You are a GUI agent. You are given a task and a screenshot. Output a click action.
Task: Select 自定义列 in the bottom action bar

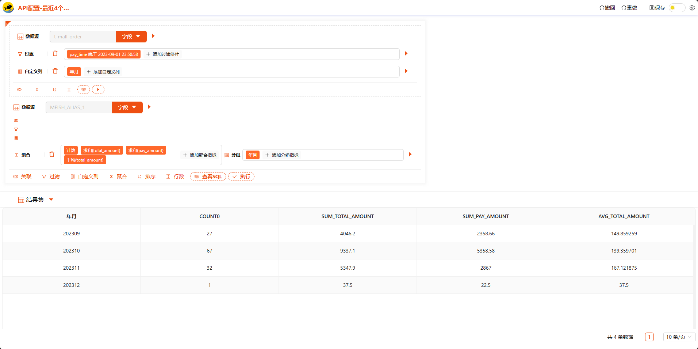(x=84, y=177)
